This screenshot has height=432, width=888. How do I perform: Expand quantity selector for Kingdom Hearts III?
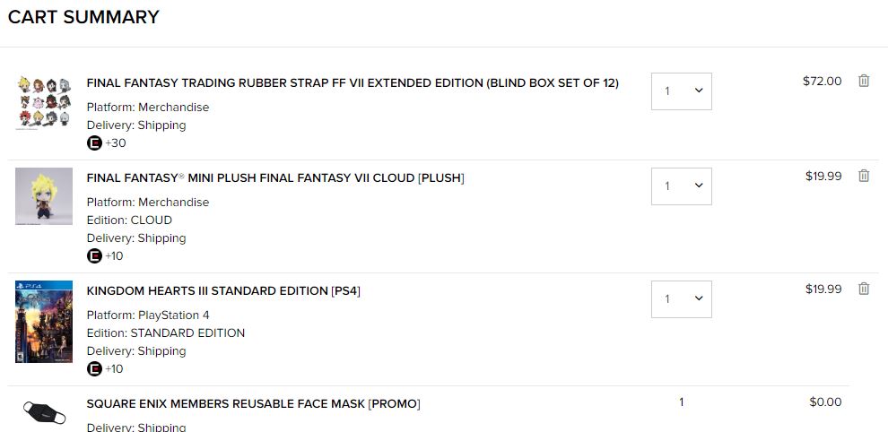(682, 299)
